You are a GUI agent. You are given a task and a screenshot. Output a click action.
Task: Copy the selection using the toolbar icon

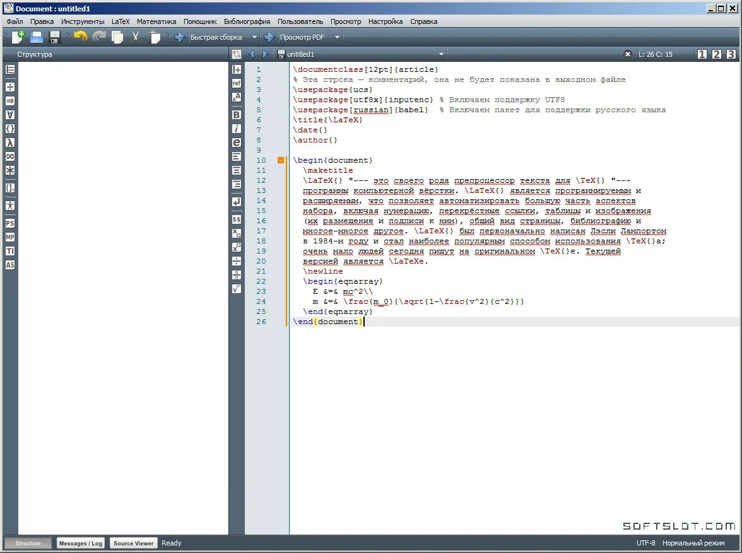click(x=117, y=37)
